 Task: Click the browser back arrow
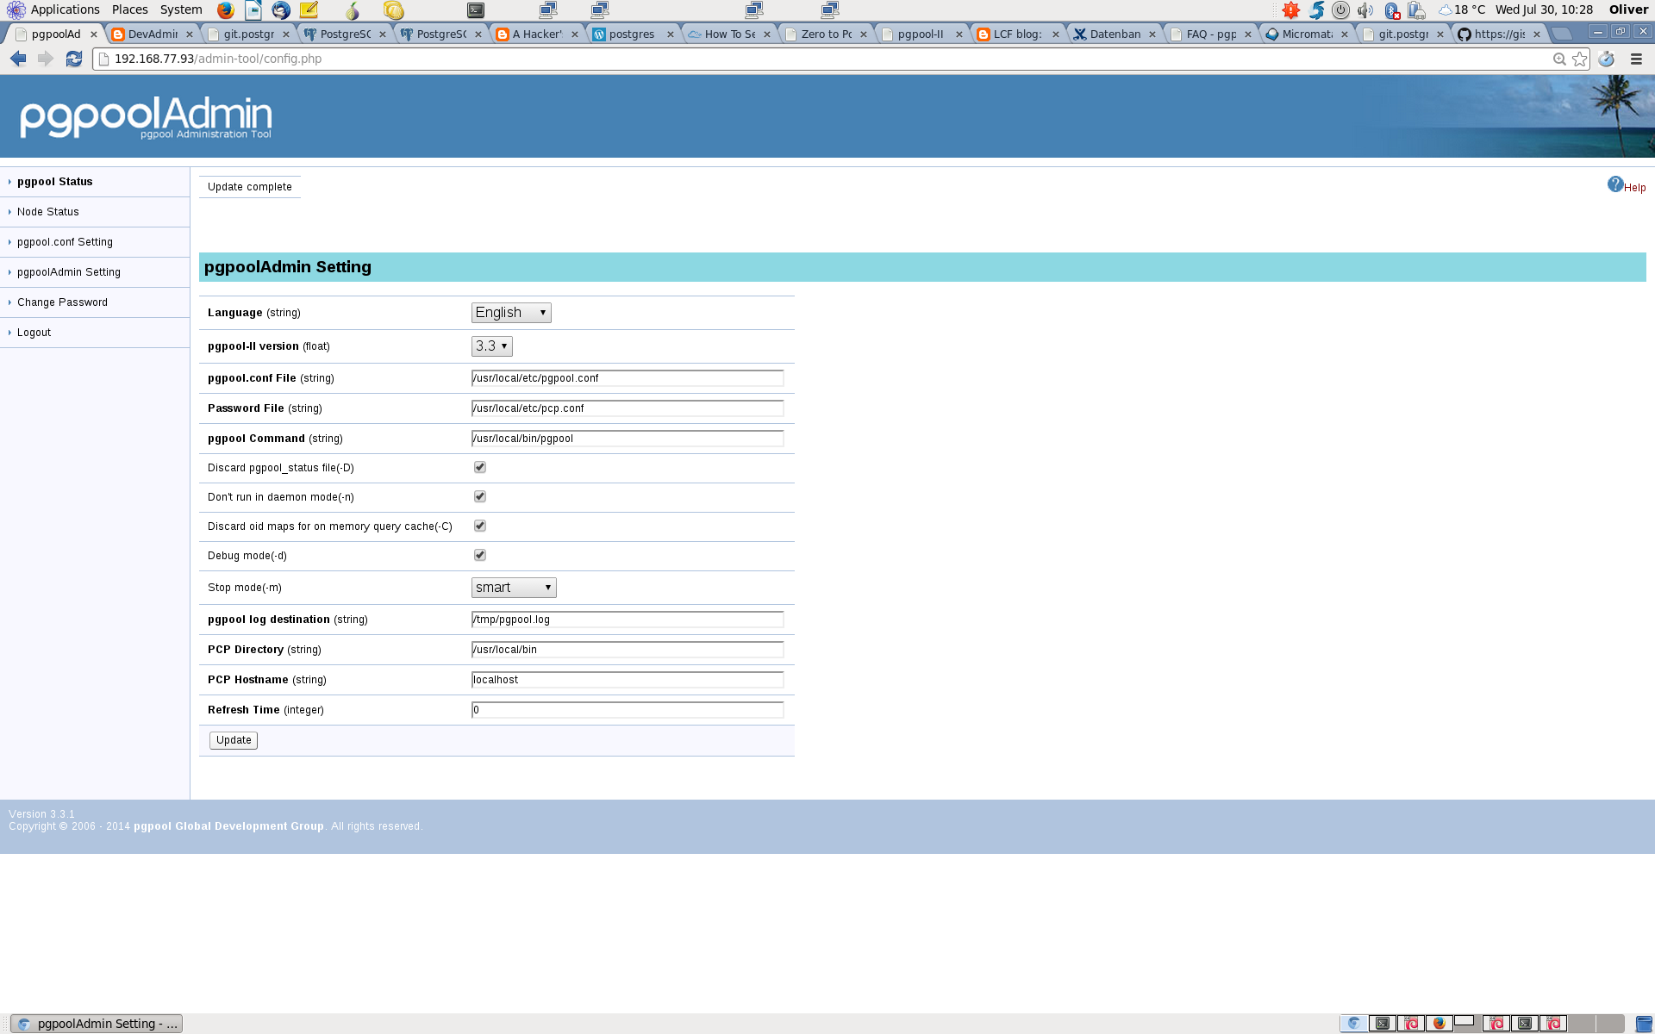point(18,59)
